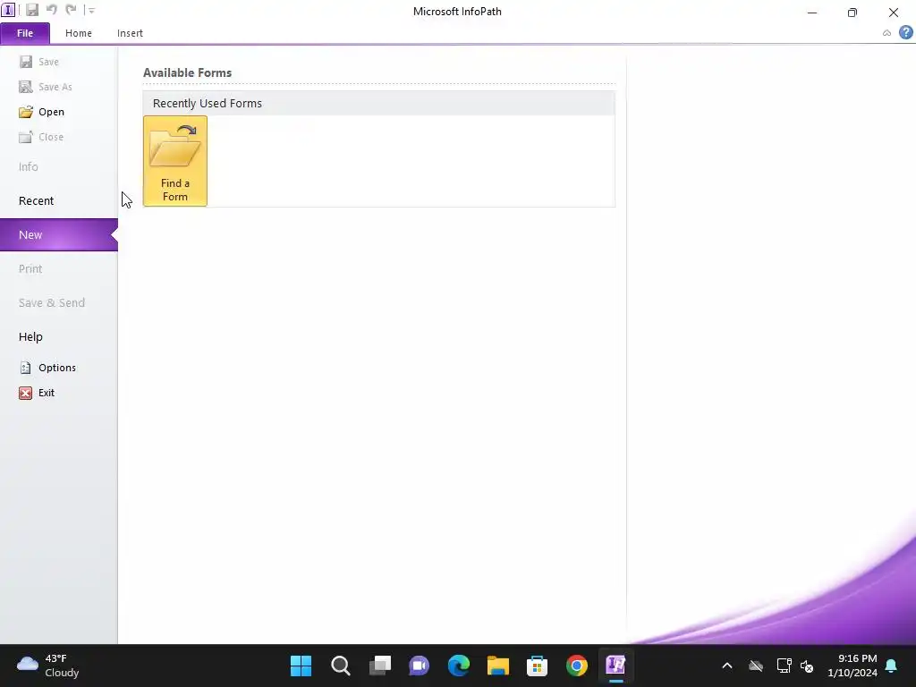Open Microsoft Store from taskbar

pos(537,666)
